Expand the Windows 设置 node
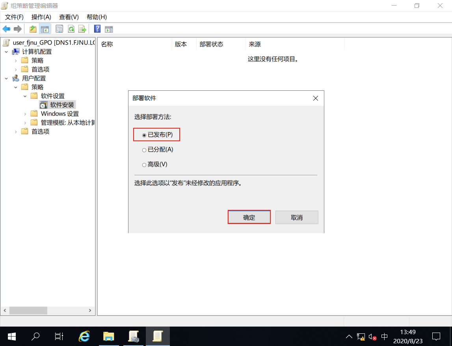This screenshot has height=346, width=452. [x=25, y=114]
